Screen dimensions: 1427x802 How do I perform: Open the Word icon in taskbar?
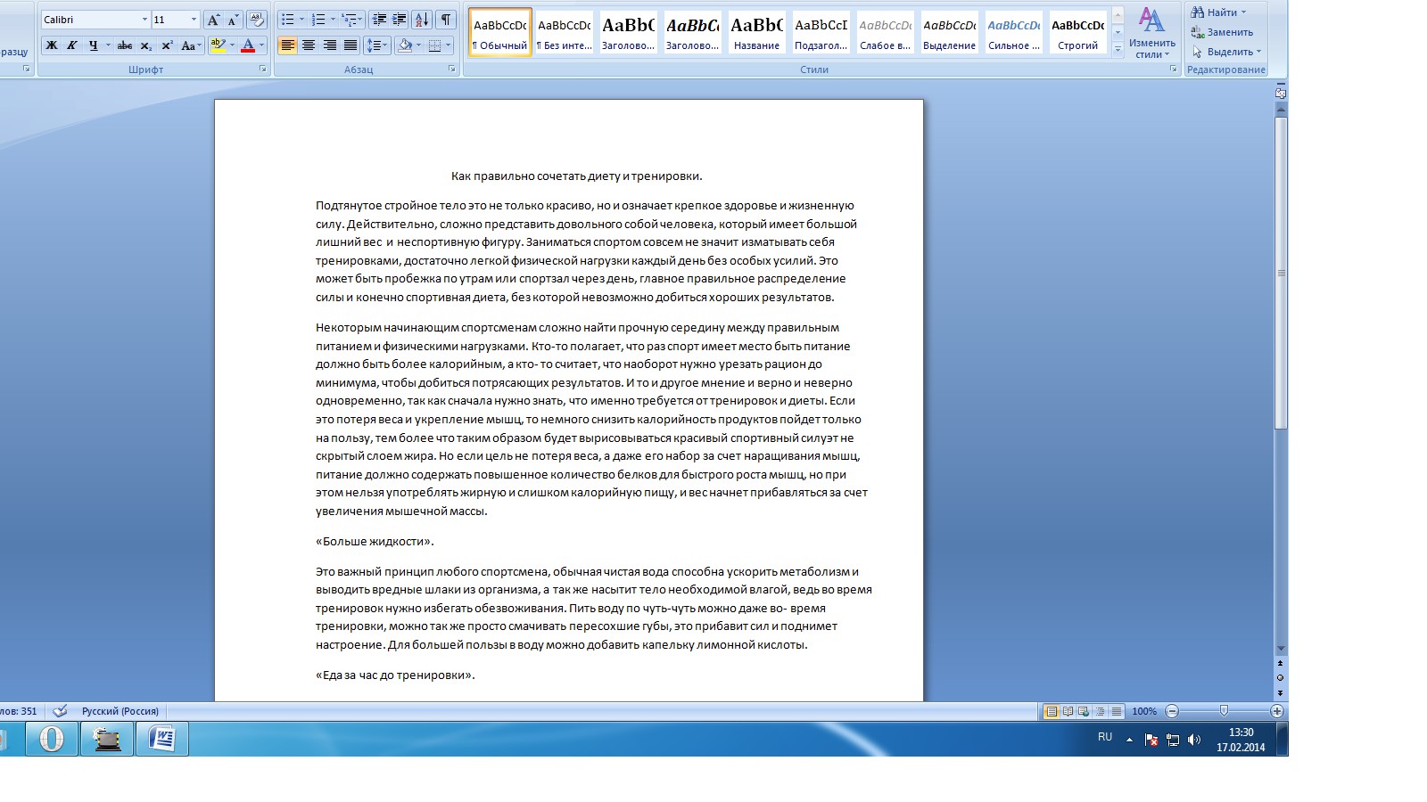point(161,739)
